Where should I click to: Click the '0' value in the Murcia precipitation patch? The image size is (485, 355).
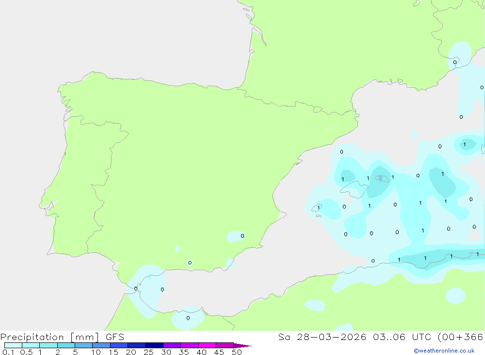click(242, 236)
